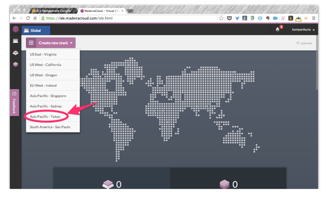Refresh using the 'just now' sync icon
Screen dimensions: 328x204
point(298,43)
